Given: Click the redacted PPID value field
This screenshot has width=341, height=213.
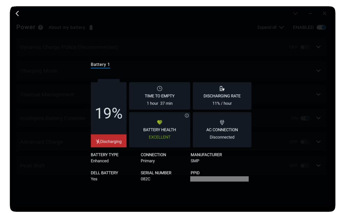Looking at the screenshot, I should 219,179.
